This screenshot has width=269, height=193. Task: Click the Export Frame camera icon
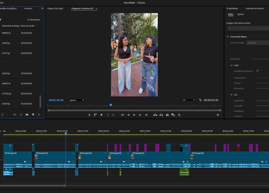click(x=167, y=115)
